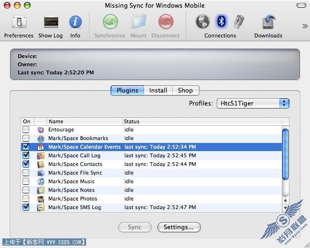Screen dimensions: 310x248
Task: Select the Bluetooth connection icon
Action: pos(221,21)
